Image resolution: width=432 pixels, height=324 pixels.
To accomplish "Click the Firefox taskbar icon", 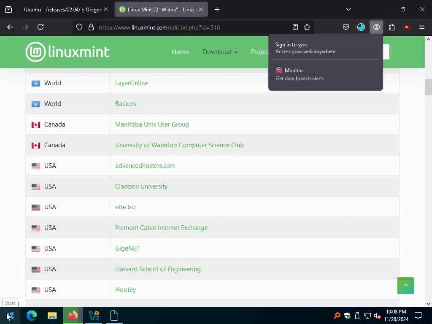I will coord(73,316).
